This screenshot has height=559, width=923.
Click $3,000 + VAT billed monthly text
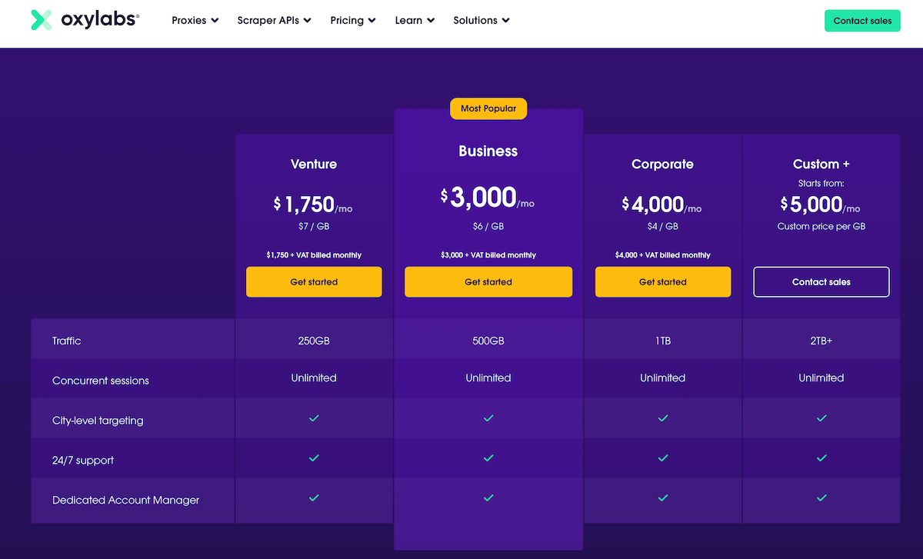(488, 255)
